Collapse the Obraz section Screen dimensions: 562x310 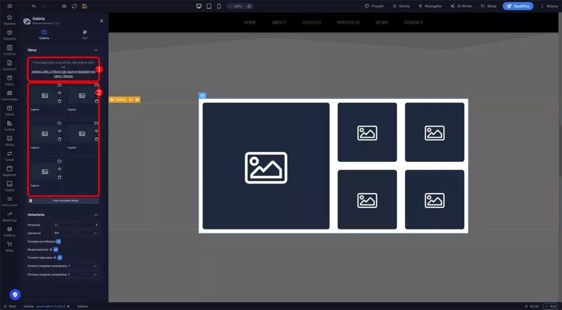click(96, 50)
